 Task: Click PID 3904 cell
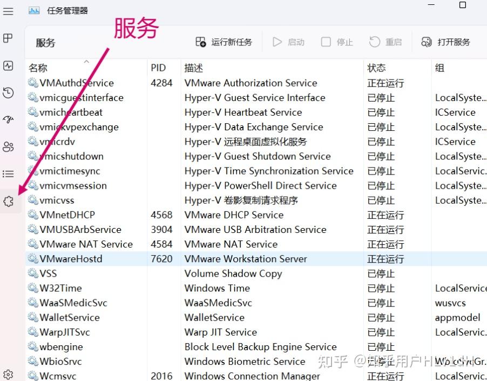pos(161,229)
